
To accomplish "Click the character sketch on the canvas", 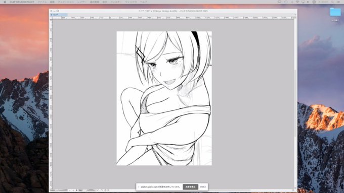I will click(x=164, y=98).
